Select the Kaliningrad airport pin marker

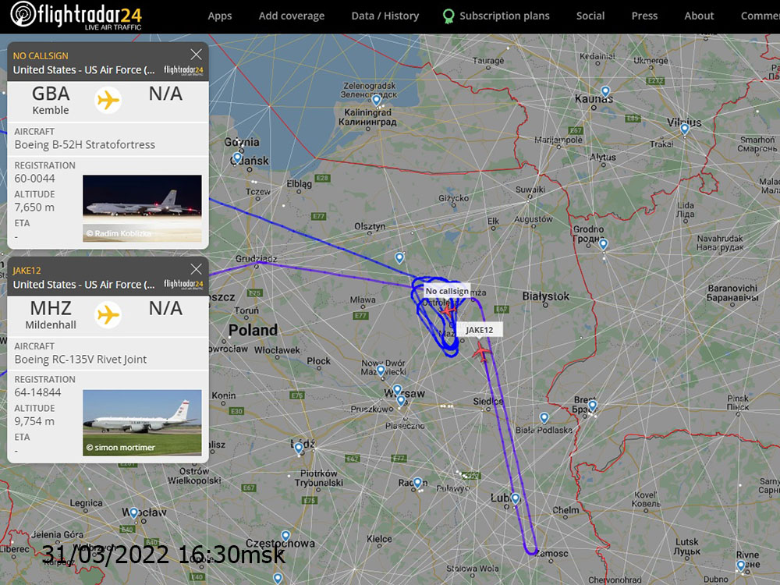377,101
